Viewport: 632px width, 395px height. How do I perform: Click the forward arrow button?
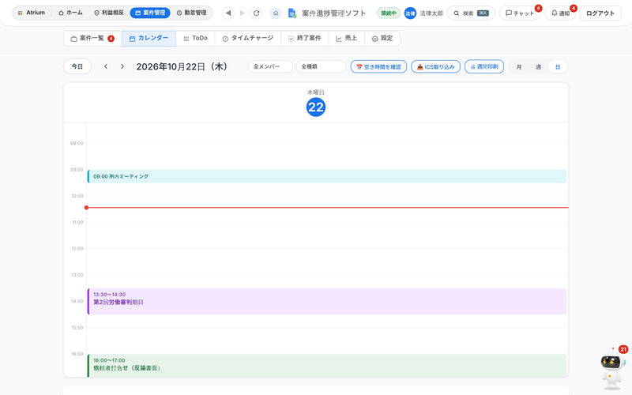click(243, 13)
